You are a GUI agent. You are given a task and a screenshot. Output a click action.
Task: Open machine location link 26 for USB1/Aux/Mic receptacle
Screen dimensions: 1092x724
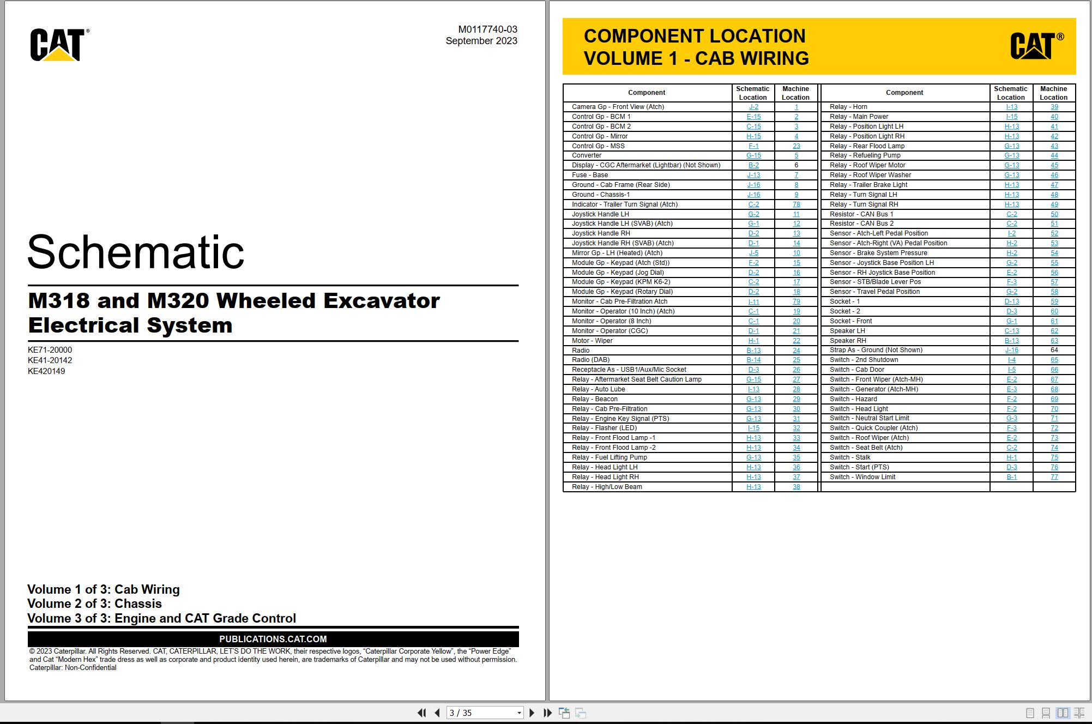tap(797, 370)
